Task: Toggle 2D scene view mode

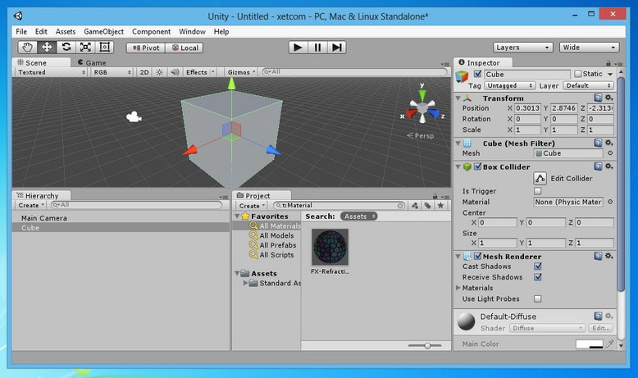Action: (x=144, y=72)
